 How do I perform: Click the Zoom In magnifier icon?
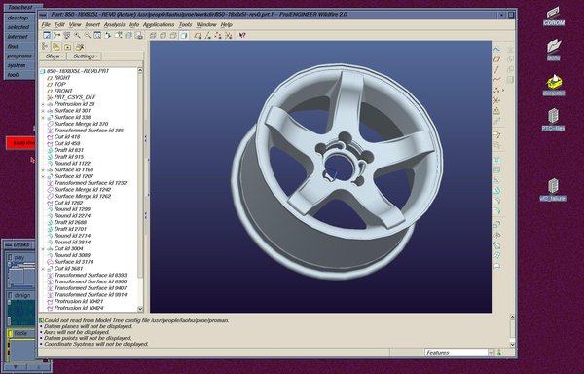coord(77,35)
